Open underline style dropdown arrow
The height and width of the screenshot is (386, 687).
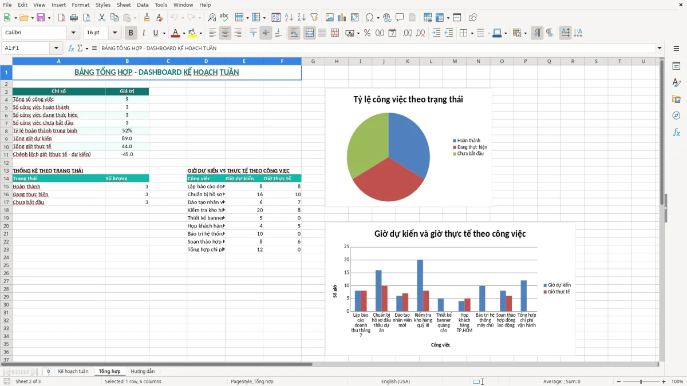(164, 33)
